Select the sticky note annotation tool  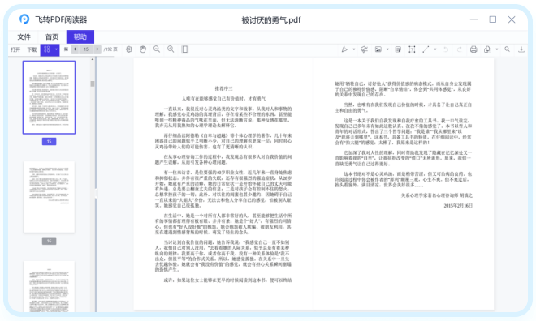(398, 49)
